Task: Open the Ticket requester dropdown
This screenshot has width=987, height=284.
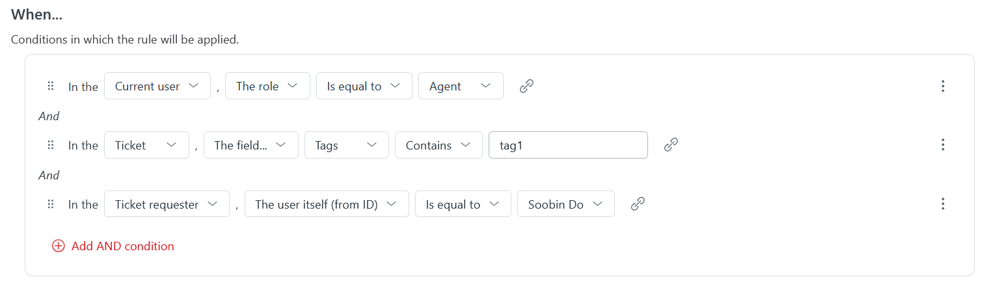Action: (x=167, y=205)
